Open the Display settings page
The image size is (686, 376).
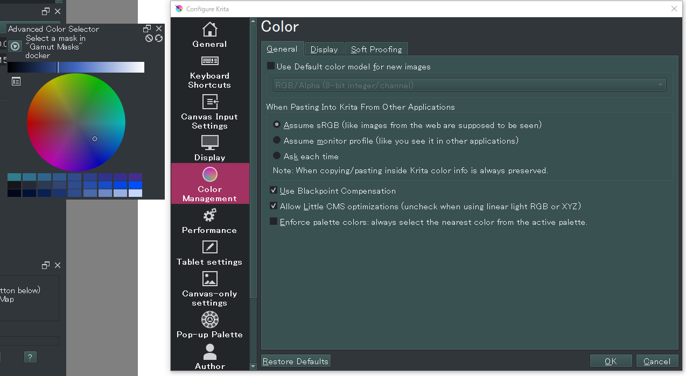coord(209,148)
